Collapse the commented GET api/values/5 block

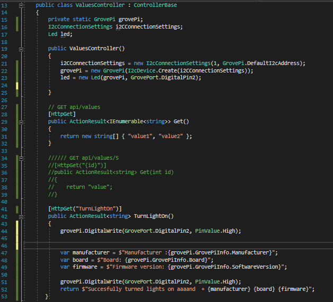tap(21, 159)
